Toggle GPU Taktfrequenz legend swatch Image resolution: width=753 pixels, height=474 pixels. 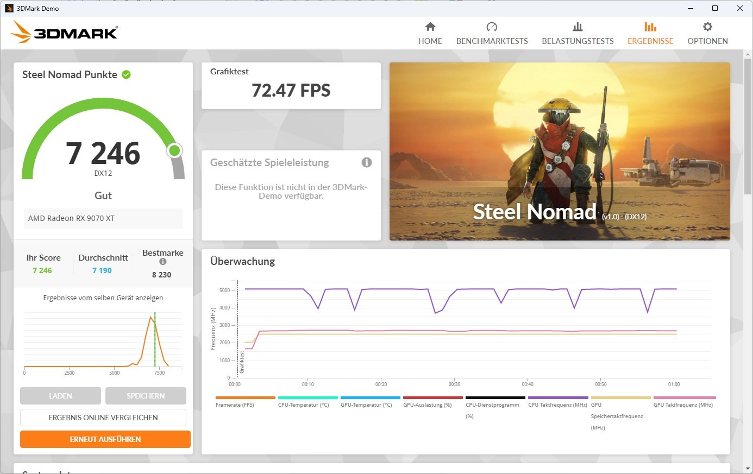click(x=685, y=397)
